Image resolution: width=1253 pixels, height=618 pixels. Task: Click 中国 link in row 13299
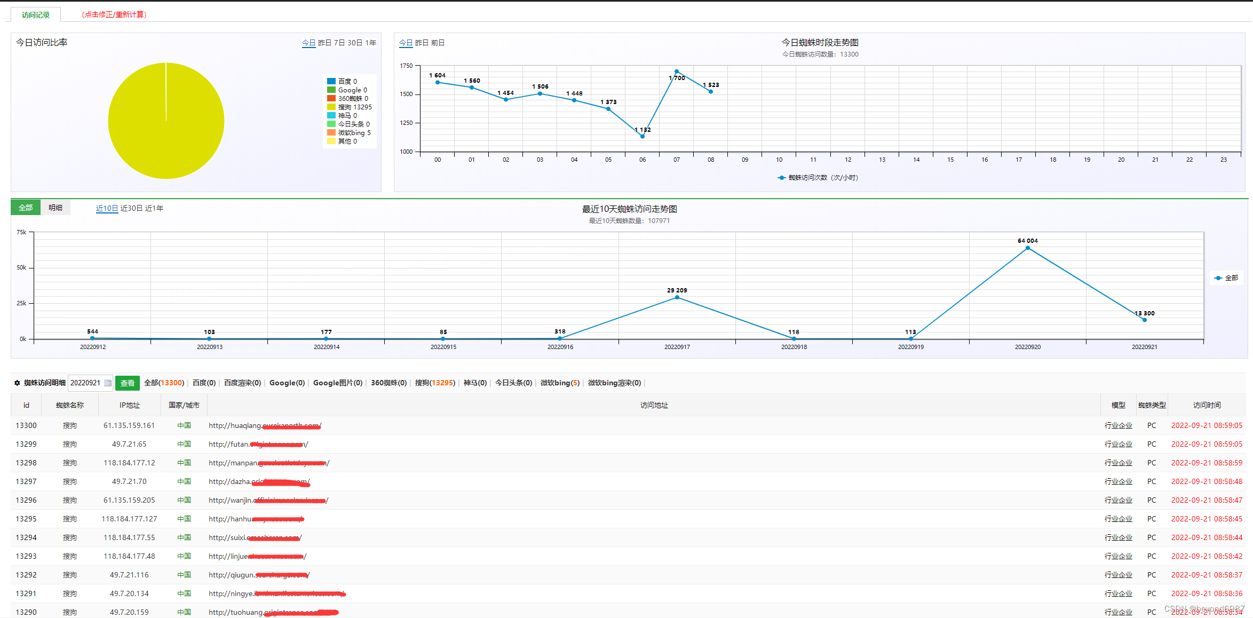tap(184, 444)
